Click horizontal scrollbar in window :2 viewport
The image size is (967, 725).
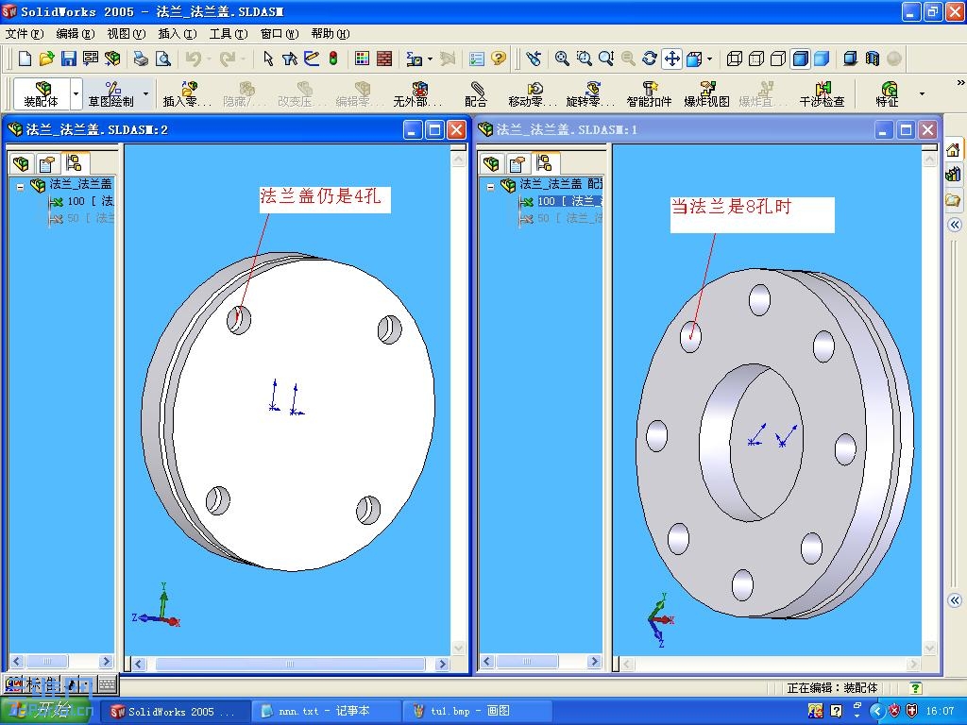click(x=290, y=664)
